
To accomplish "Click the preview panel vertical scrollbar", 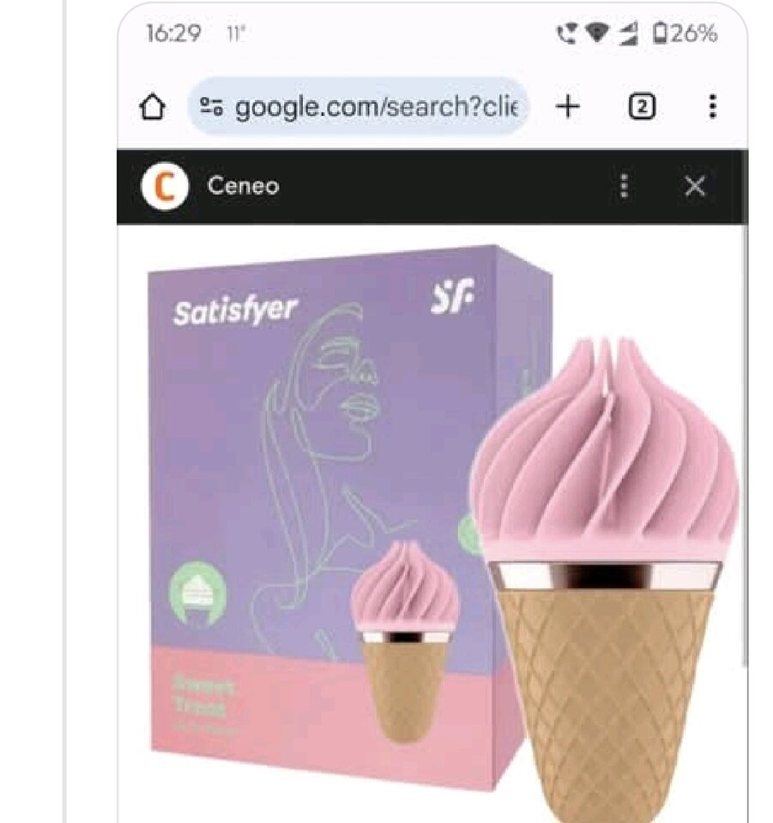I will pyautogui.click(x=744, y=446).
